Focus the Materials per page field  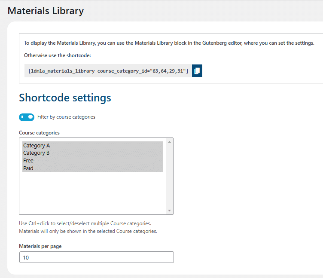click(x=96, y=257)
